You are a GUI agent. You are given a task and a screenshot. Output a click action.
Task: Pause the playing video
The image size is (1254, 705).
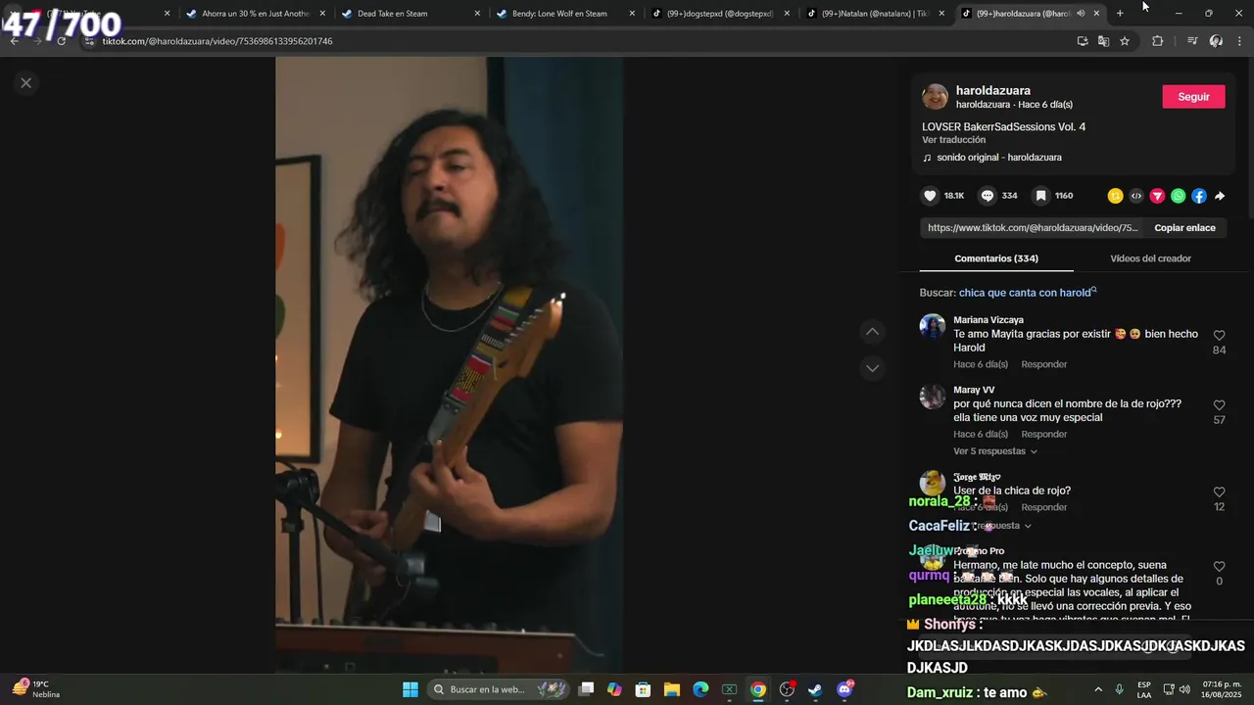(449, 364)
